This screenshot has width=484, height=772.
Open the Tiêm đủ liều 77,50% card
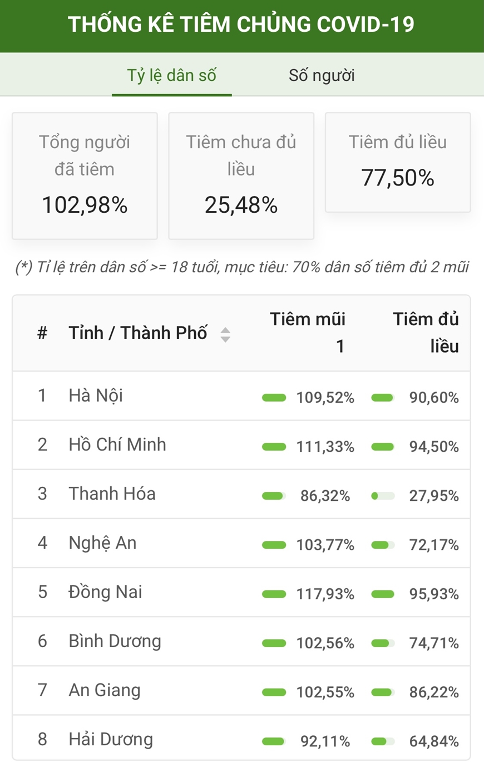[398, 162]
